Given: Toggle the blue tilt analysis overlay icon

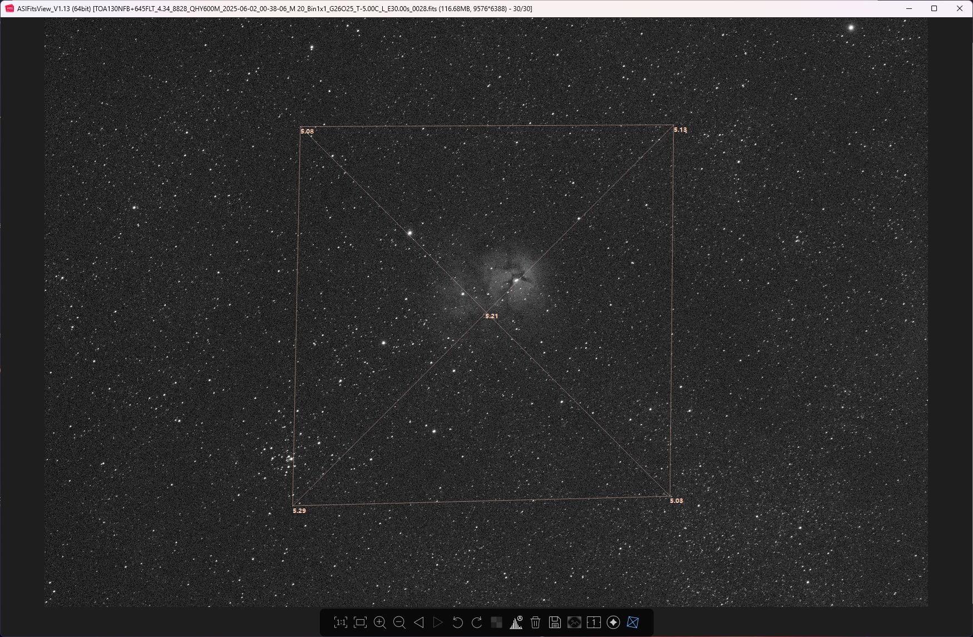Looking at the screenshot, I should click(x=633, y=623).
